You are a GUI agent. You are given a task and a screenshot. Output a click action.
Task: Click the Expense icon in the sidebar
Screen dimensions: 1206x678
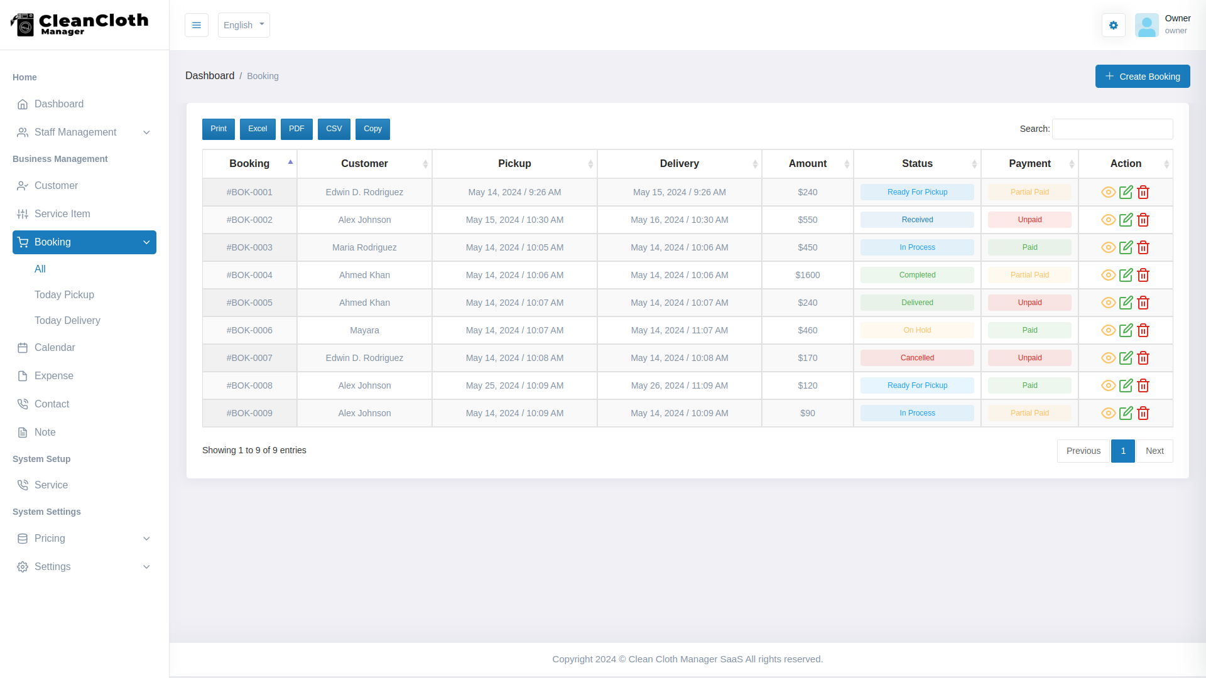23,375
